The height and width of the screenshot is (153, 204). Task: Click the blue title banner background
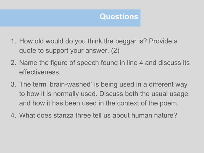tap(70, 18)
